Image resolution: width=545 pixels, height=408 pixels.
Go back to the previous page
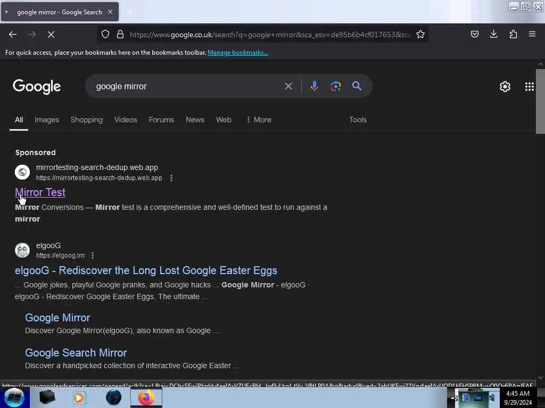(13, 35)
